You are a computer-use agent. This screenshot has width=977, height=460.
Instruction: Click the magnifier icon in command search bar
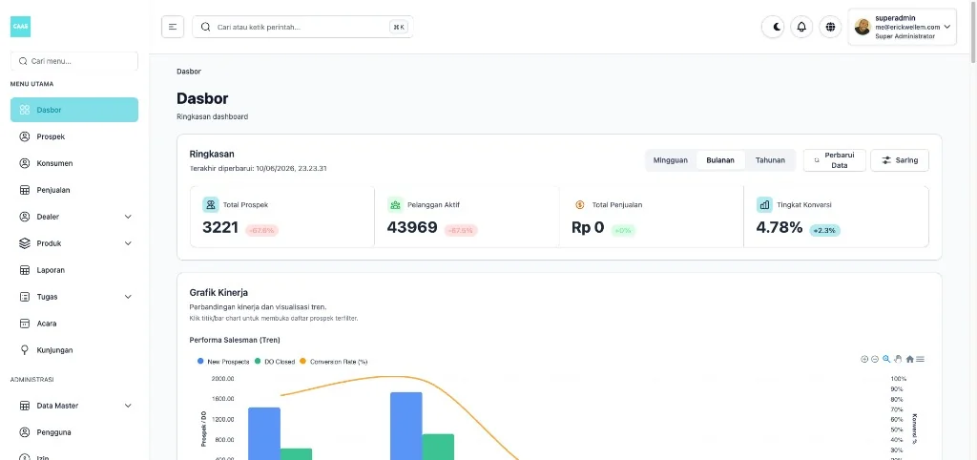click(206, 27)
